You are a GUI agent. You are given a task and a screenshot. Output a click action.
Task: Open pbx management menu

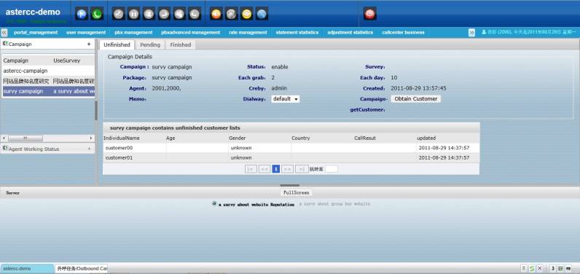133,33
